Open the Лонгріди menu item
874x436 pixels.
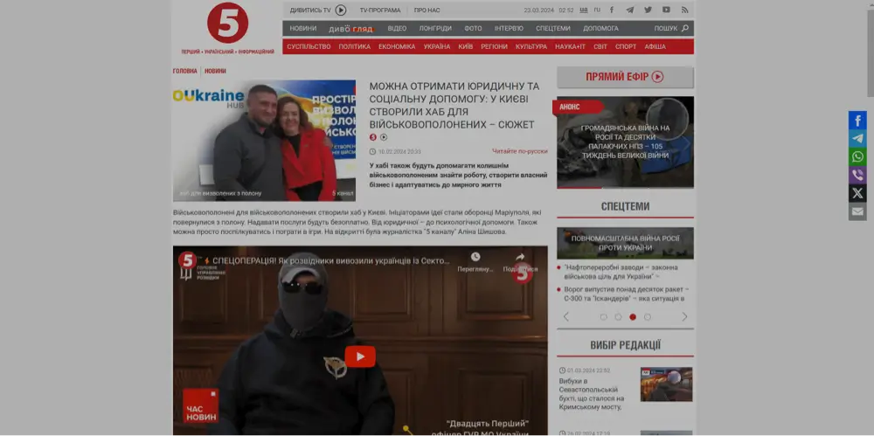435,29
